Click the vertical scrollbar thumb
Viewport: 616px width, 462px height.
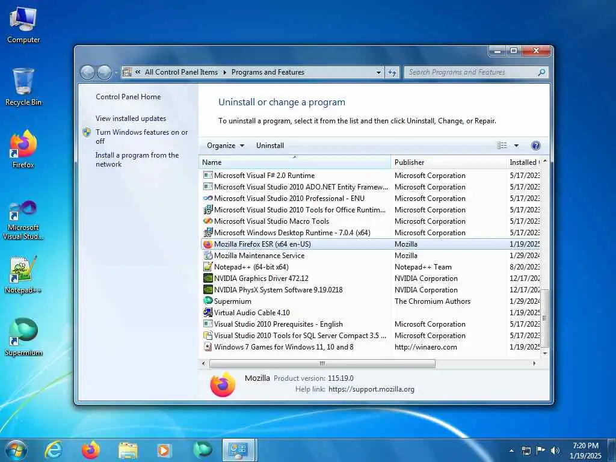tap(545, 318)
